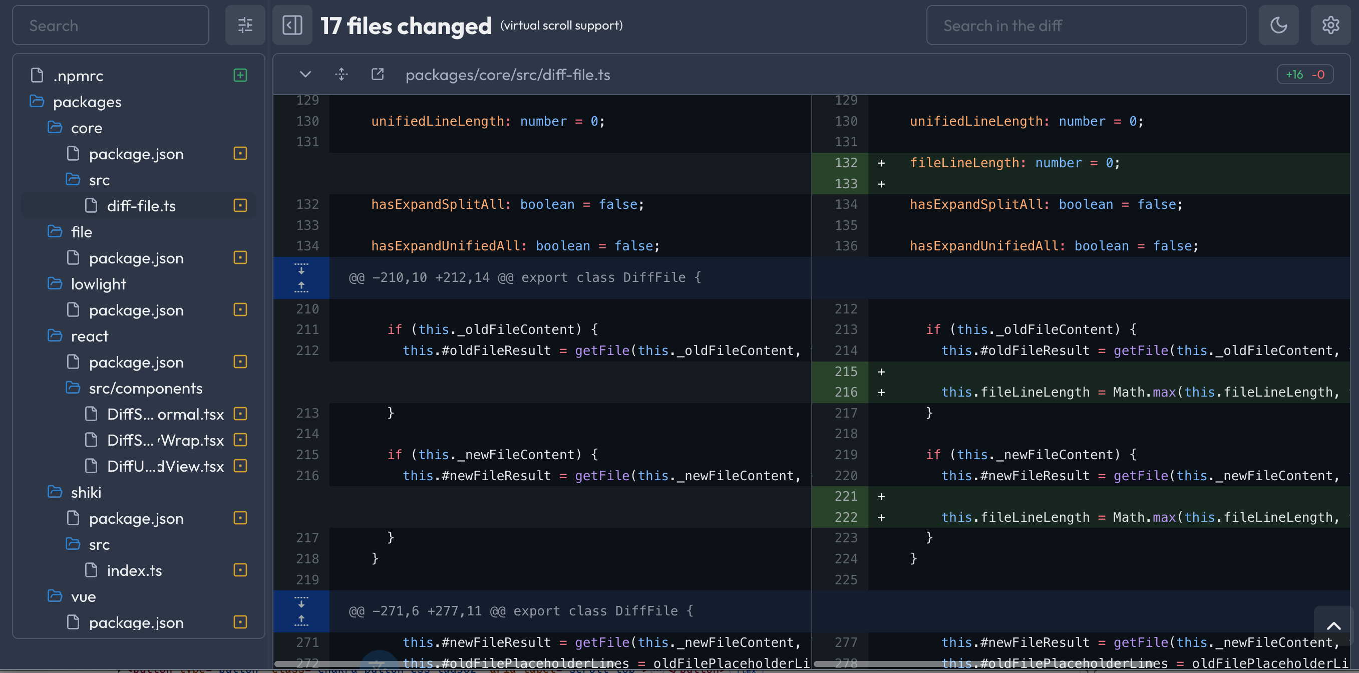
Task: Collapse the diff-file.ts diff with the chevron
Action: (x=305, y=75)
